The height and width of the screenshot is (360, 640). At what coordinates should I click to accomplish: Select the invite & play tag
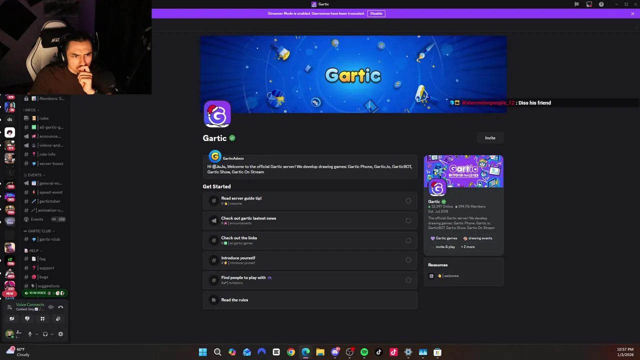pyautogui.click(x=443, y=246)
